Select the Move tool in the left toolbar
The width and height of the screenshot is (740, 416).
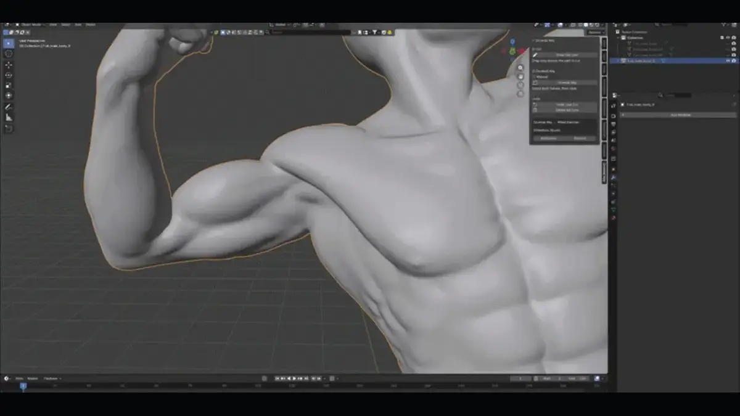click(9, 65)
